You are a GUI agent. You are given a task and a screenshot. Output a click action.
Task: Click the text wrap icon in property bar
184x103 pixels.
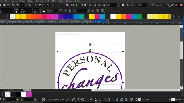[x=103, y=11]
